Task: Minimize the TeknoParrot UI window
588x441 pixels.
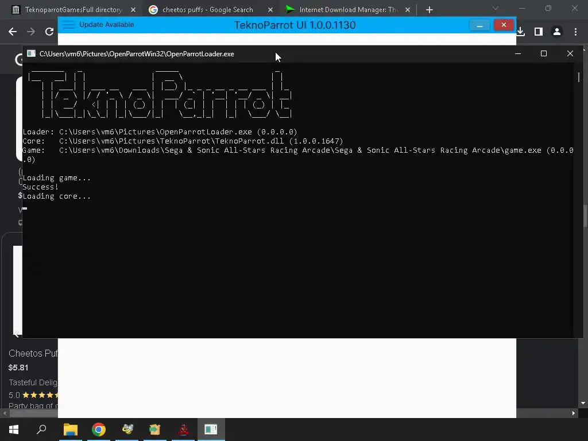Action: [479, 25]
